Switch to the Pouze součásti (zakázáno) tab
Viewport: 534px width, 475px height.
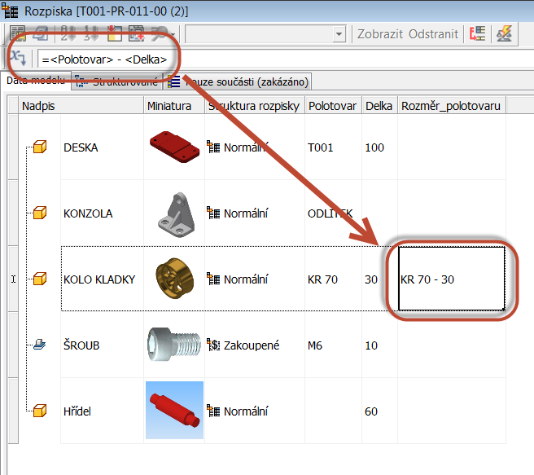click(240, 81)
